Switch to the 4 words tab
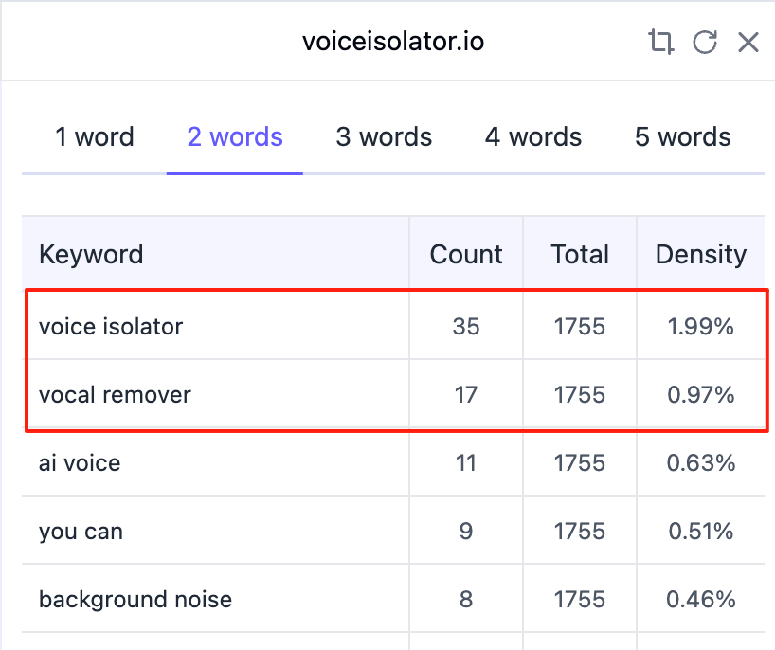 (533, 137)
